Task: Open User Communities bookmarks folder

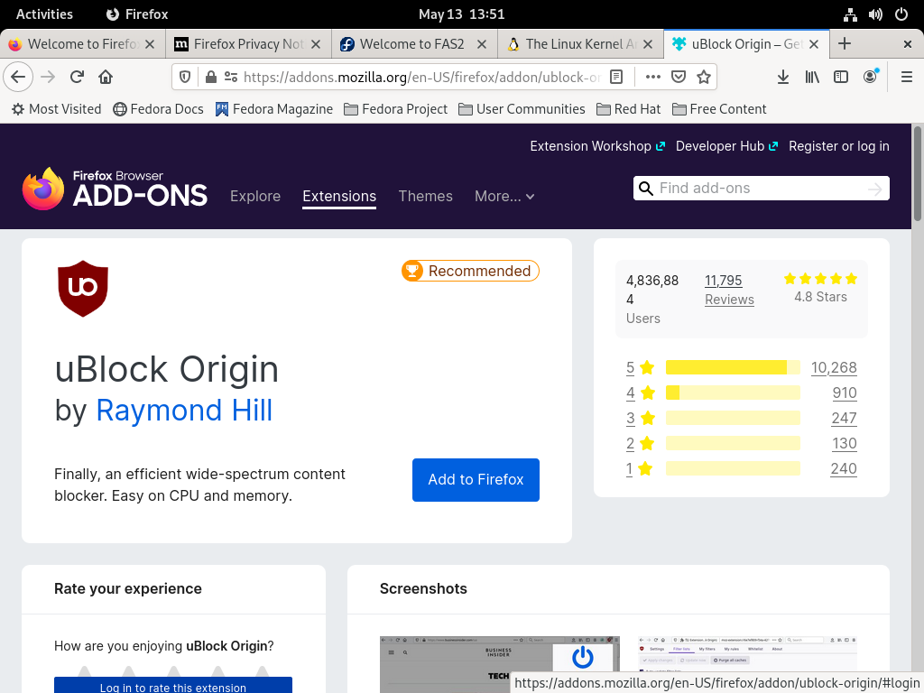Action: click(522, 109)
